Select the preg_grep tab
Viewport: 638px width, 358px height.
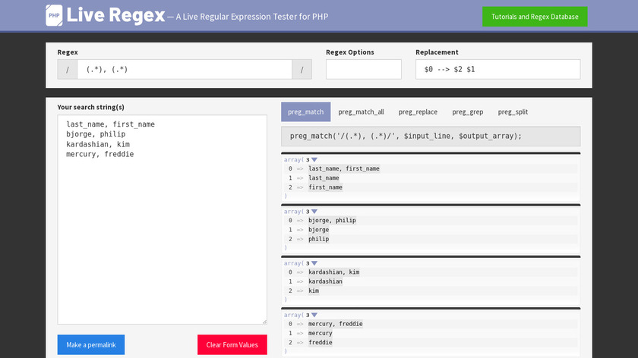tap(468, 111)
